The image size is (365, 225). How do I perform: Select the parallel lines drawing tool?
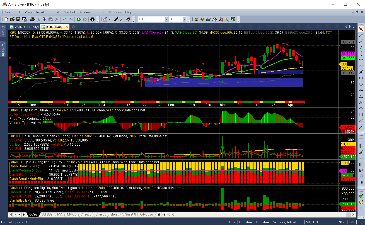click(361, 66)
